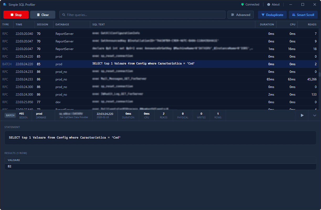This screenshot has width=321, height=210.
Task: Click the Connected status label
Action: pyautogui.click(x=252, y=4)
